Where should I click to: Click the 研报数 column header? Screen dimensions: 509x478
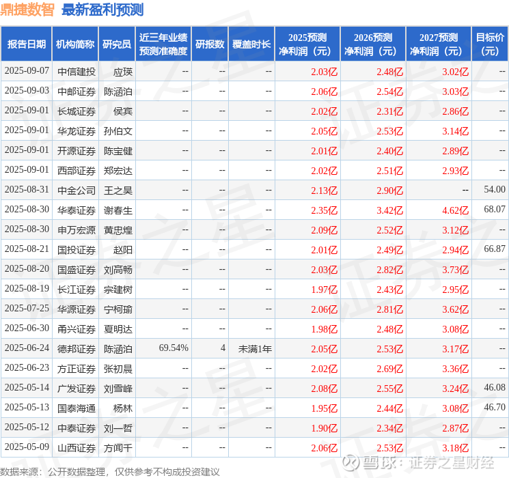[210, 44]
